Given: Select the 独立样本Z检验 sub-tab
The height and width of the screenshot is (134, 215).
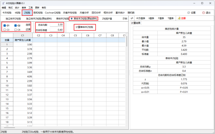Looking at the screenshot, I should coord(13,19).
